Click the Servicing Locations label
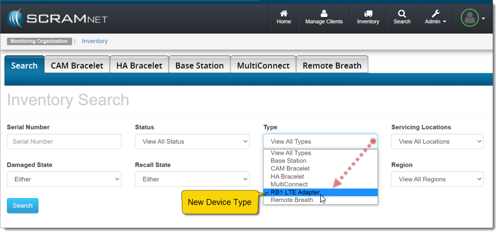 click(421, 127)
